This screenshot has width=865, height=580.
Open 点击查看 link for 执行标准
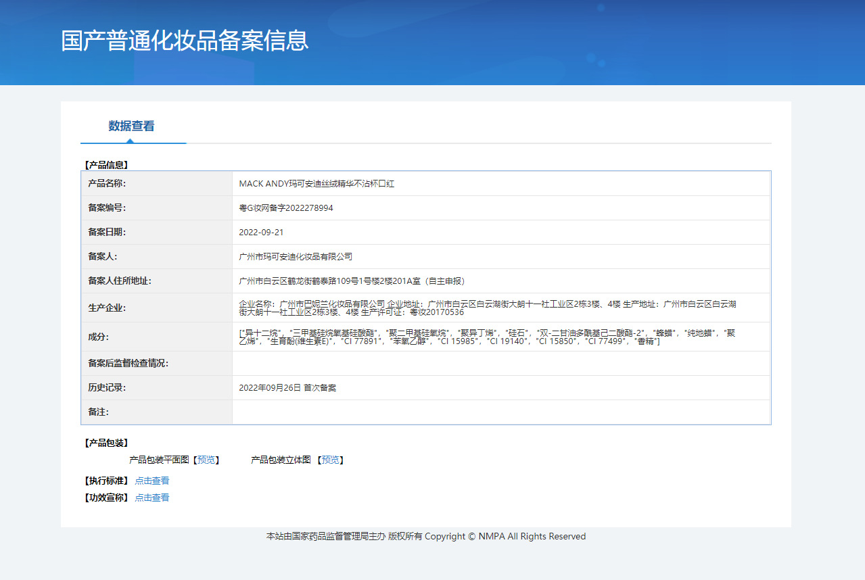pyautogui.click(x=152, y=481)
